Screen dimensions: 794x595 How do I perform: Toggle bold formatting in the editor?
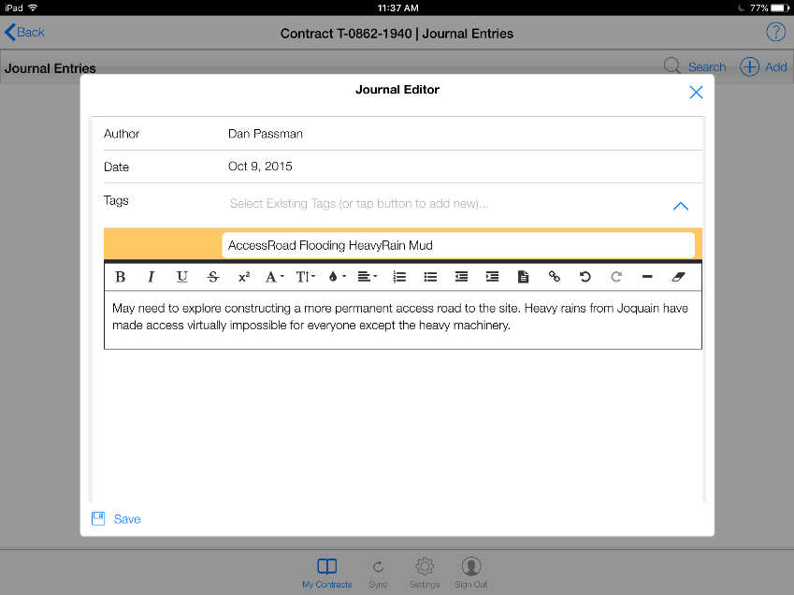click(x=120, y=277)
